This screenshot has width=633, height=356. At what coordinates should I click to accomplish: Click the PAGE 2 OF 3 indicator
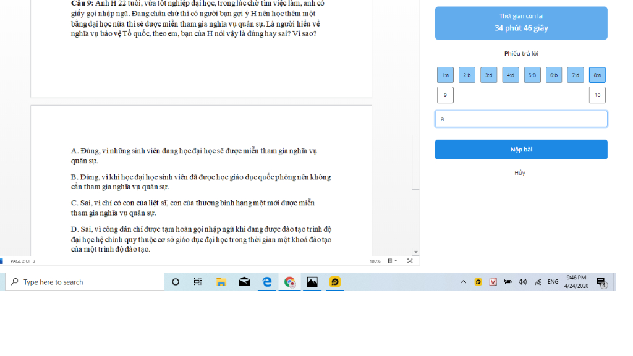23,261
